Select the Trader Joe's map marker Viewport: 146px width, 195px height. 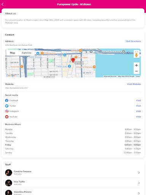click(70, 66)
